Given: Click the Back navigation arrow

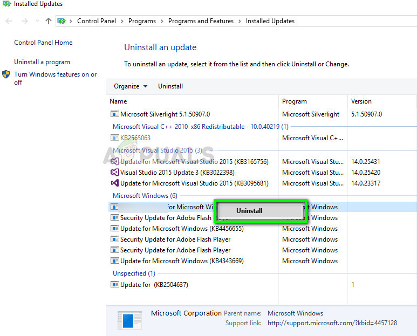Looking at the screenshot, I should coord(9,21).
